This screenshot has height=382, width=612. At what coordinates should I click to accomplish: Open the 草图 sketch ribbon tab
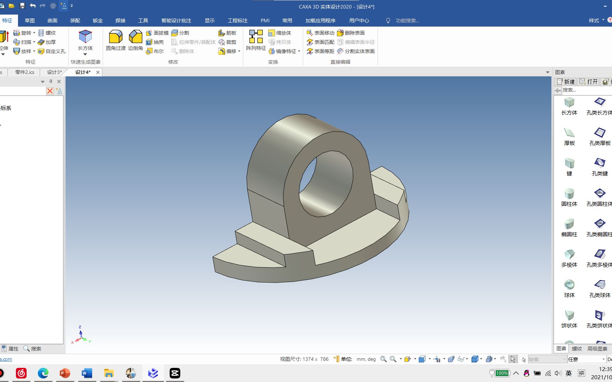click(x=30, y=21)
